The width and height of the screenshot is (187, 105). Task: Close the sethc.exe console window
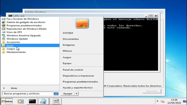tap(156, 16)
